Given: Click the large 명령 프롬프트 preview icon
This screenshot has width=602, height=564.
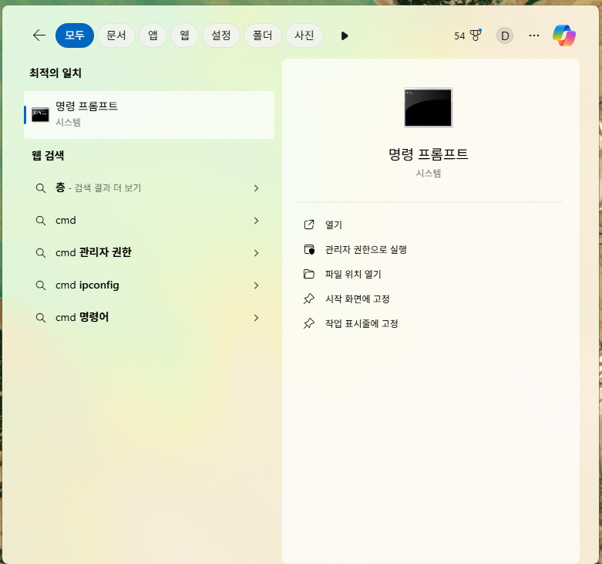Looking at the screenshot, I should [x=429, y=107].
